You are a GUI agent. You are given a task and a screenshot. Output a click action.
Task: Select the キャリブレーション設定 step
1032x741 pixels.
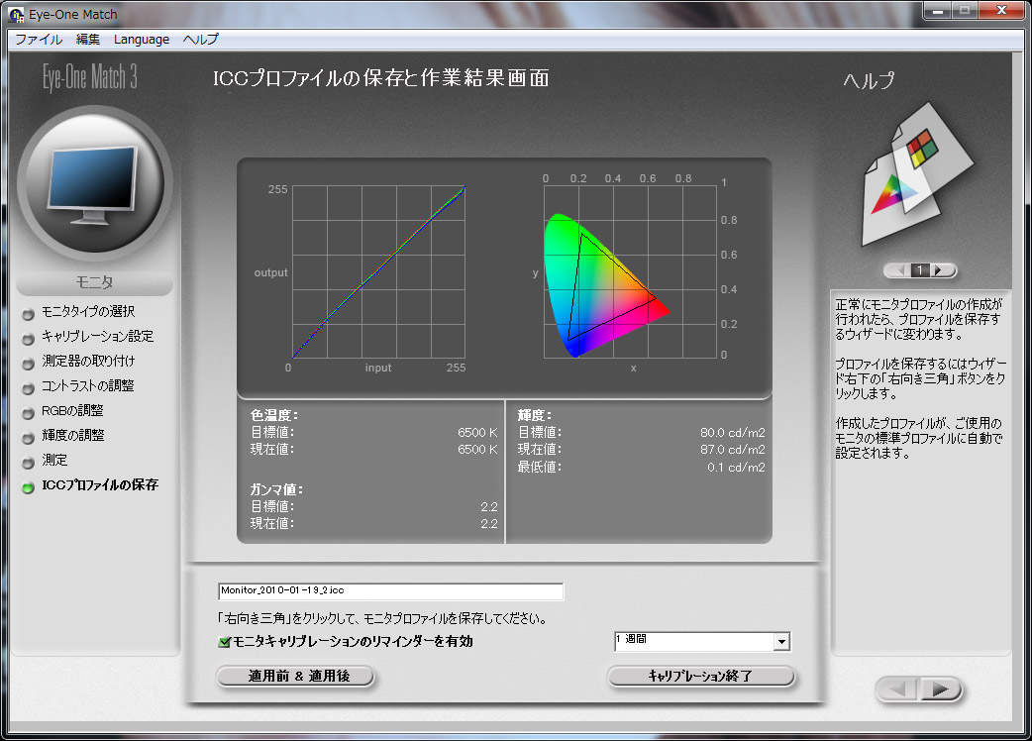(97, 337)
